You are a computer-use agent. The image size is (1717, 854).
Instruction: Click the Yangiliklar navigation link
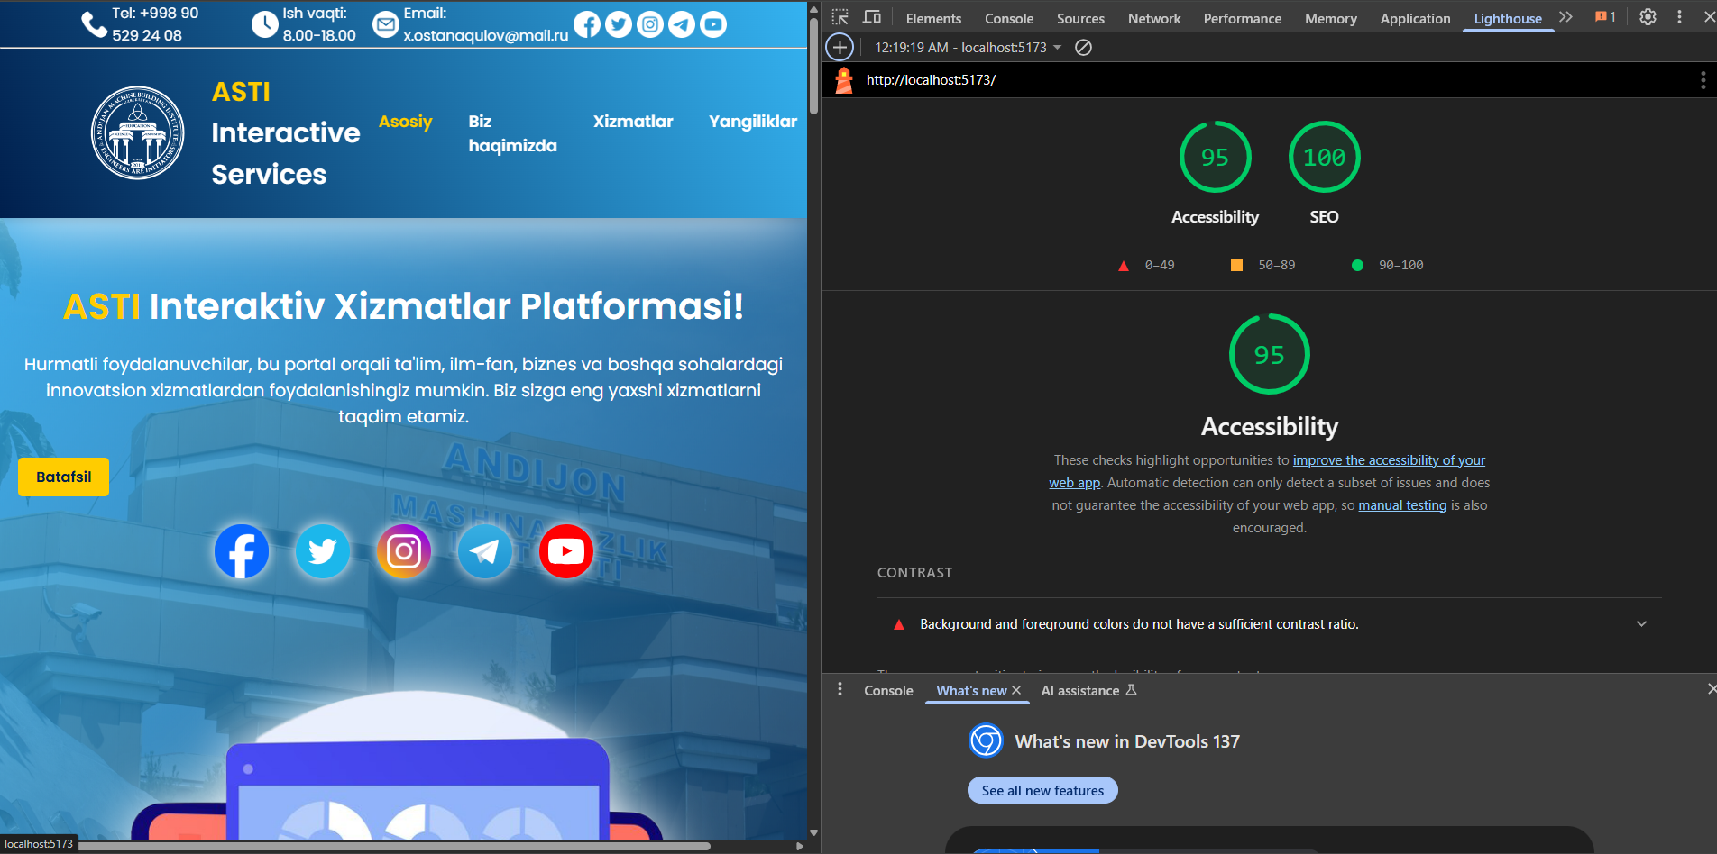tap(753, 122)
